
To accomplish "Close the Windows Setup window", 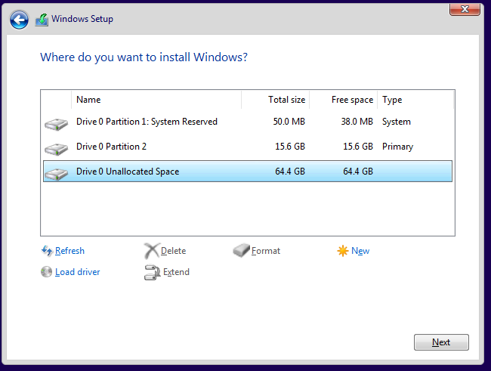I will (x=465, y=9).
